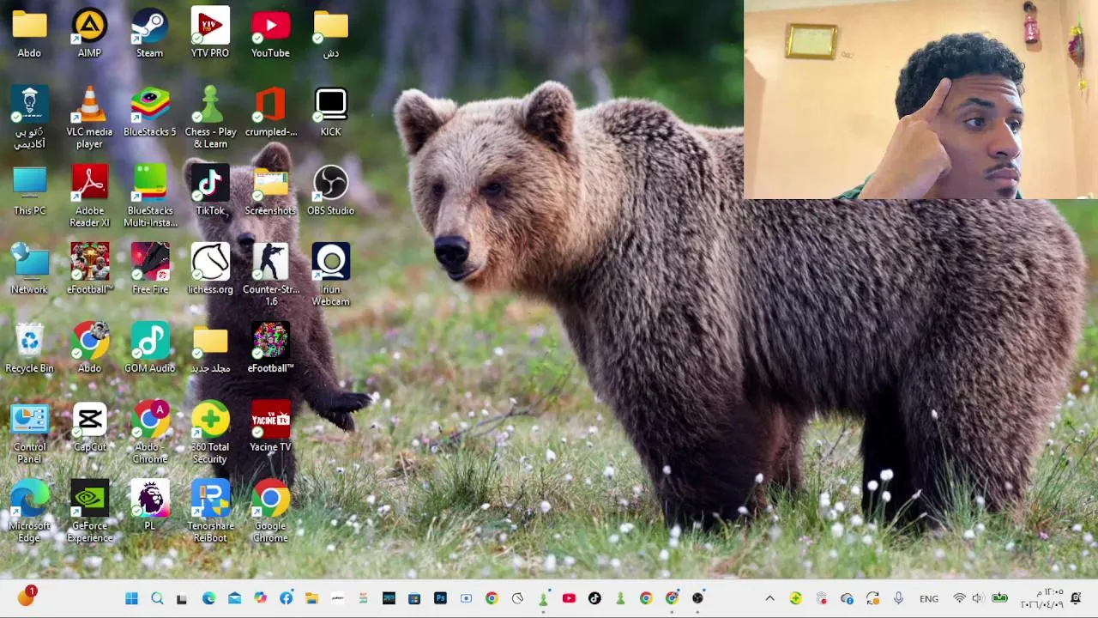
Task: Open the speaker volume icon
Action: pyautogui.click(x=978, y=598)
